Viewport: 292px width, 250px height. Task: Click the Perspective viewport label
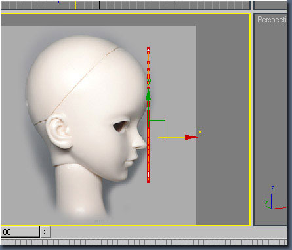(272, 20)
